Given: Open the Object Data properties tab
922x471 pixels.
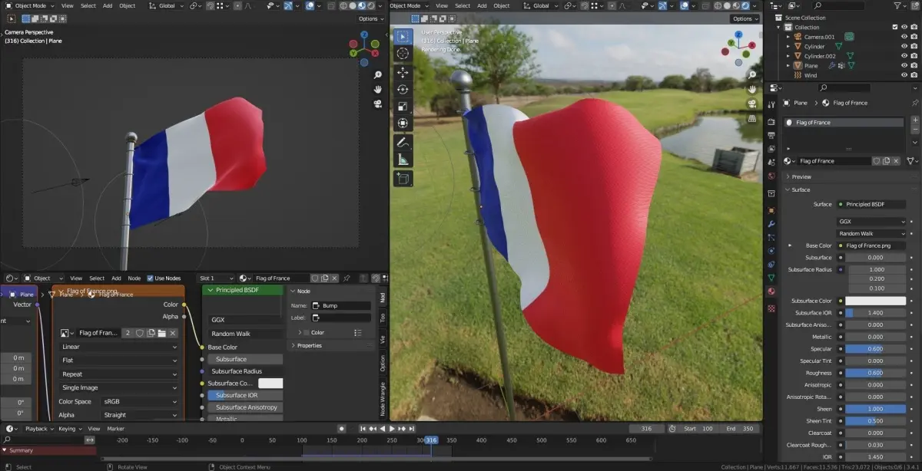Looking at the screenshot, I should pos(771,278).
